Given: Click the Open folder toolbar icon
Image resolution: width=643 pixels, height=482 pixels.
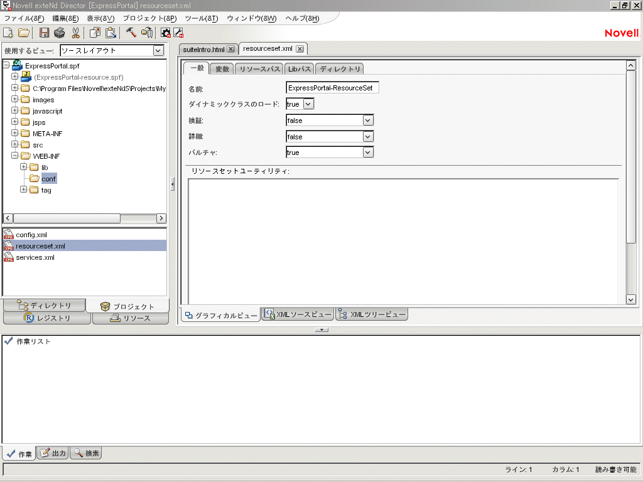Looking at the screenshot, I should [24, 33].
